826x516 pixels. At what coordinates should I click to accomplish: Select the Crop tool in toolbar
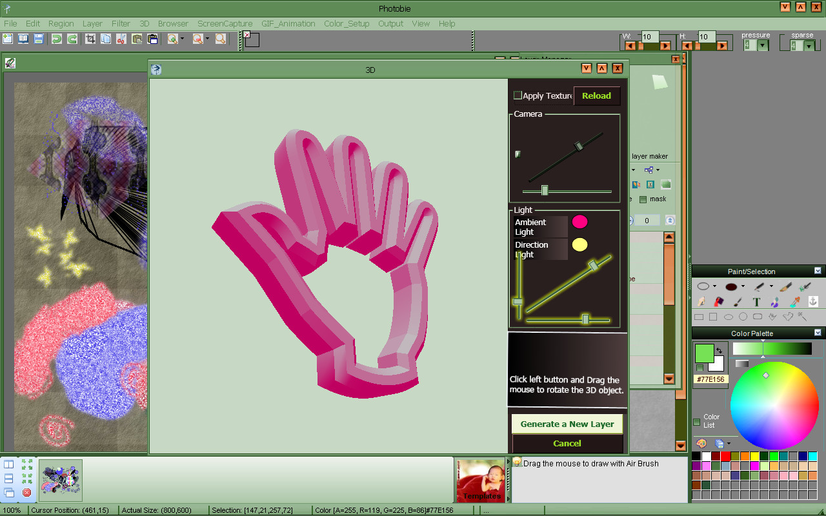pyautogui.click(x=90, y=39)
